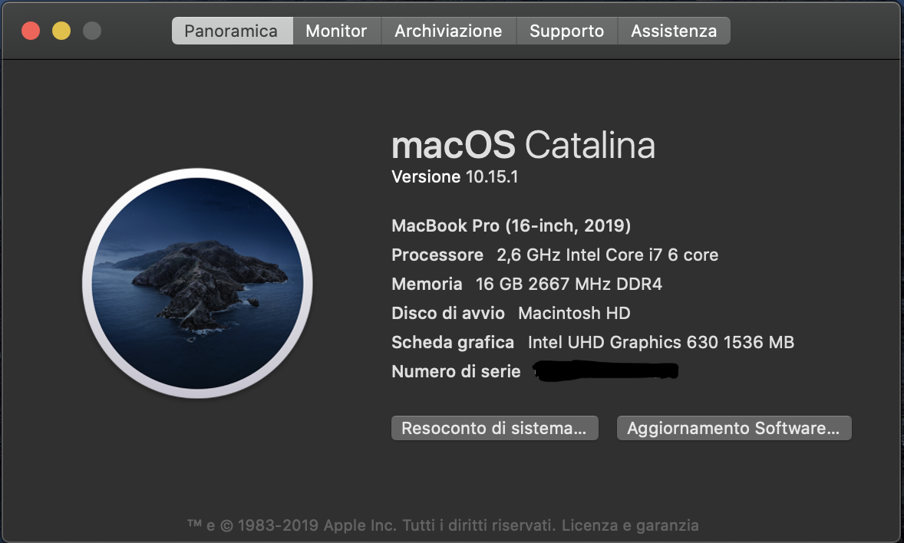Click the Disco di avvio Macintosh HD line
This screenshot has width=904, height=543.
click(510, 313)
